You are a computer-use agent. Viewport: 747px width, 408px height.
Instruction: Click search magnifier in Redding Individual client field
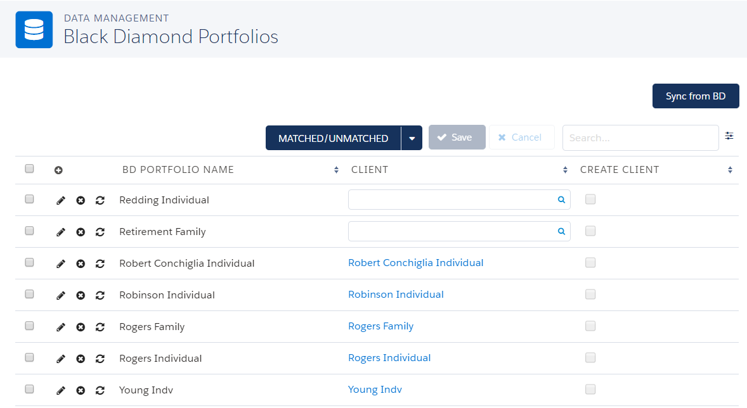click(x=561, y=200)
